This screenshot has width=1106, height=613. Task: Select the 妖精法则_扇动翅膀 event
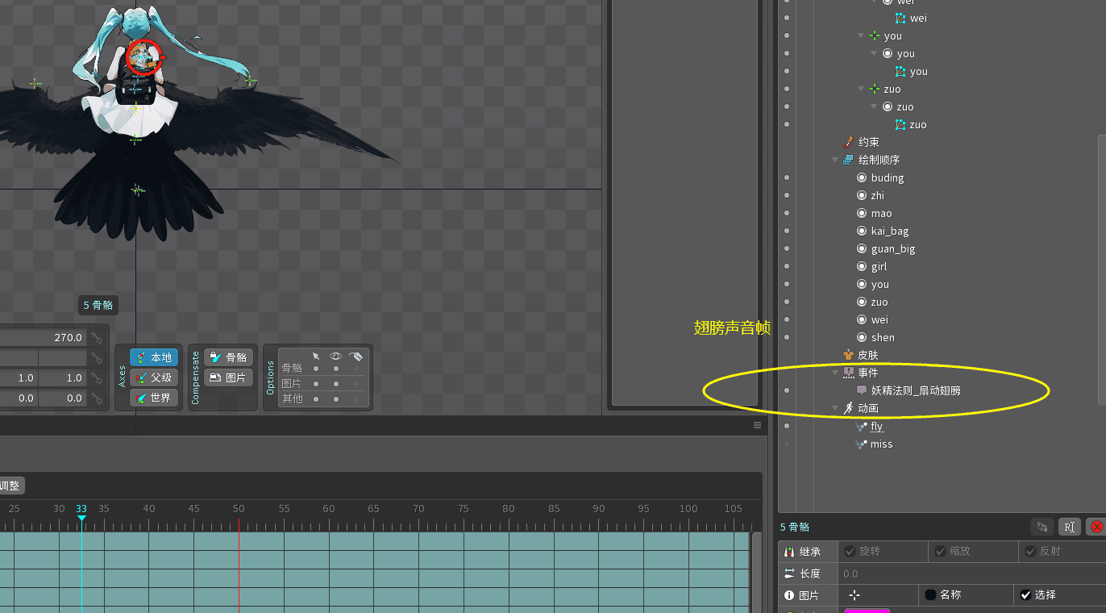click(x=915, y=390)
